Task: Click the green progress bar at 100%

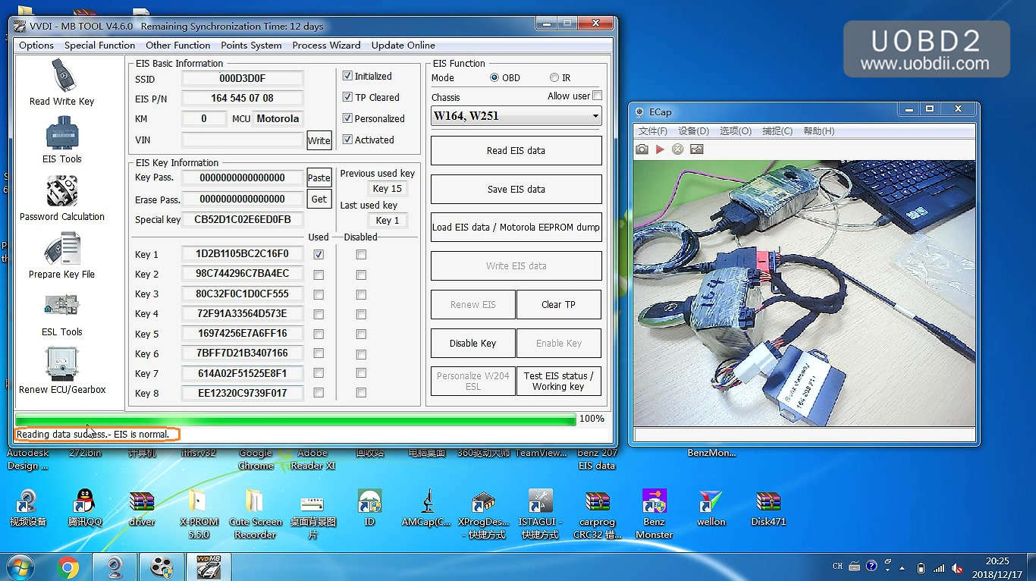Action: pyautogui.click(x=295, y=419)
